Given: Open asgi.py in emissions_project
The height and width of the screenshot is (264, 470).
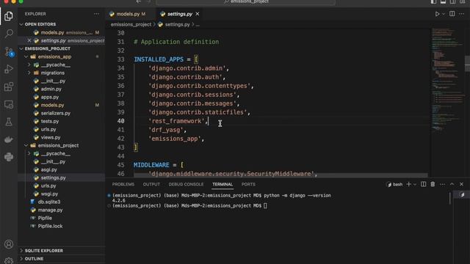Looking at the screenshot, I should 49,169.
